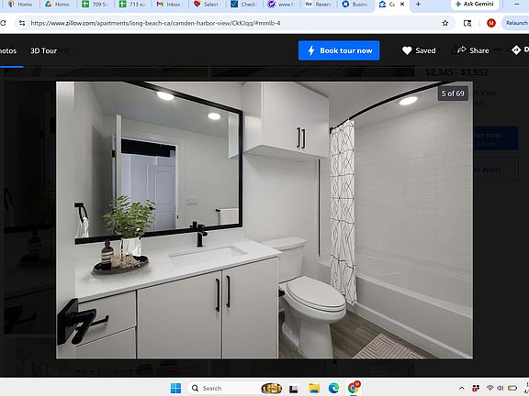
Task: Open the Windows Start menu
Action: coord(175,389)
